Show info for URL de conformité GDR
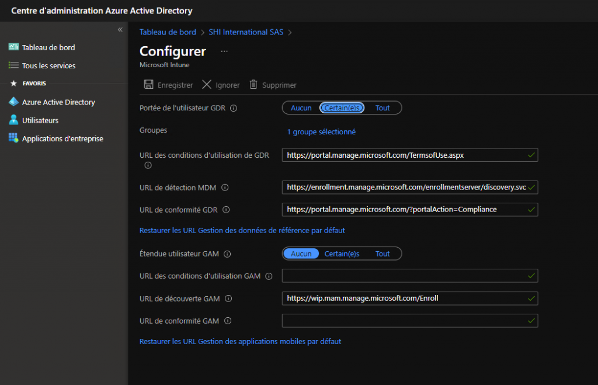The image size is (598, 385). click(x=226, y=210)
